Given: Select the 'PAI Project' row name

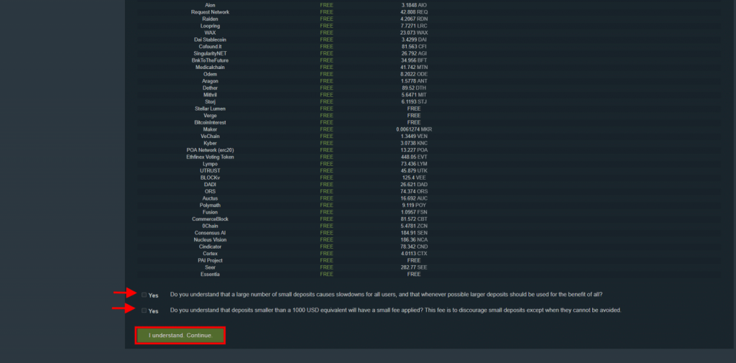Looking at the screenshot, I should (210, 260).
